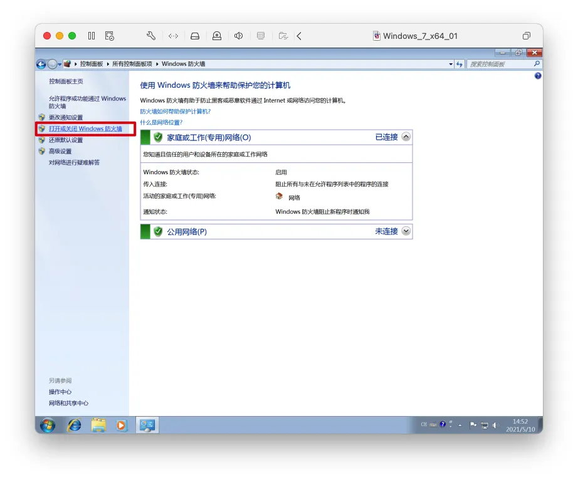Show hidden tray icons arrow
The height and width of the screenshot is (480, 578).
pyautogui.click(x=460, y=425)
